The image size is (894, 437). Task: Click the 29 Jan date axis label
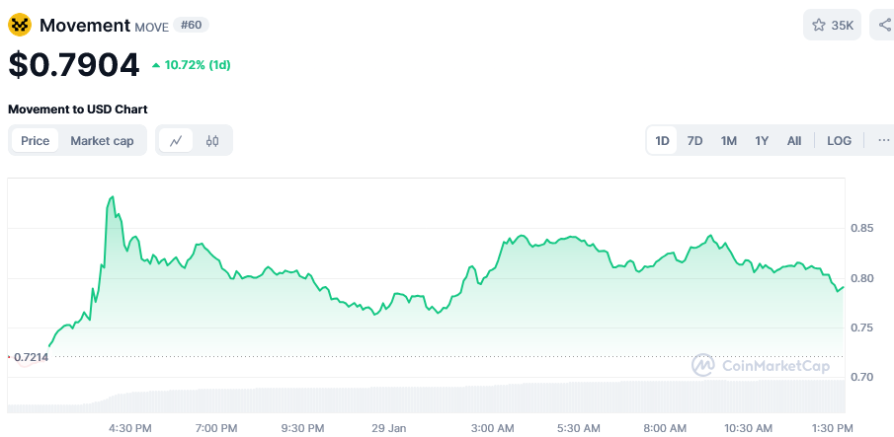(389, 428)
